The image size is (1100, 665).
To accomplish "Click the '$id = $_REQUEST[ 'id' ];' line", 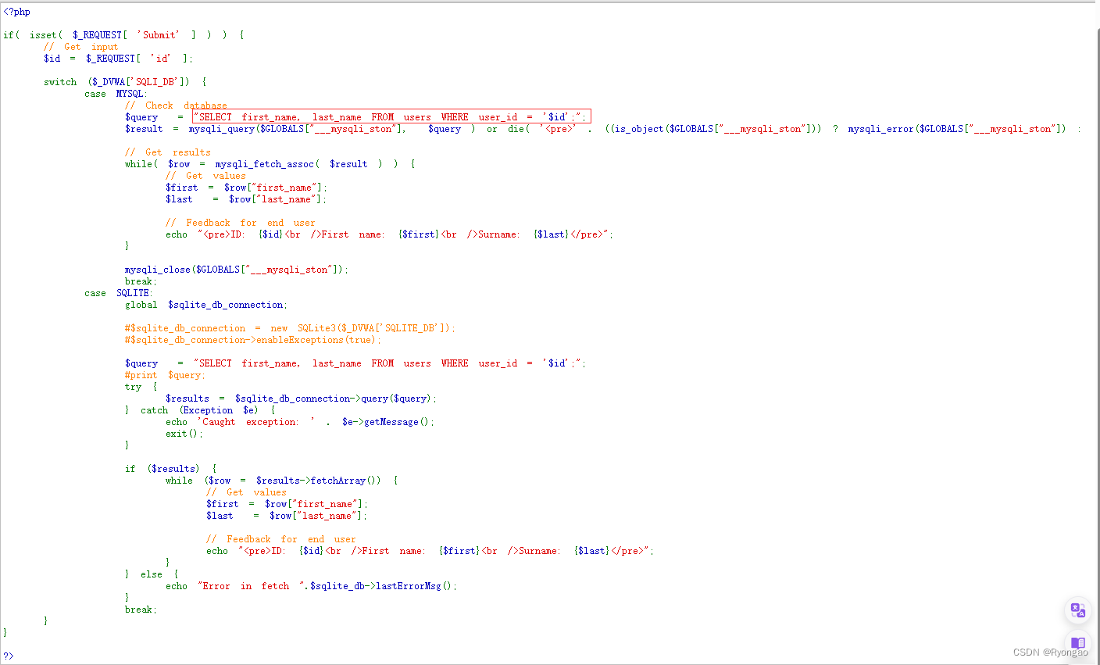I will 118,59.
